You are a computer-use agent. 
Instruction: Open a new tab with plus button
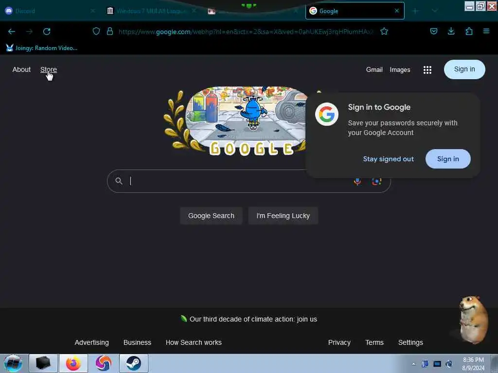click(415, 11)
